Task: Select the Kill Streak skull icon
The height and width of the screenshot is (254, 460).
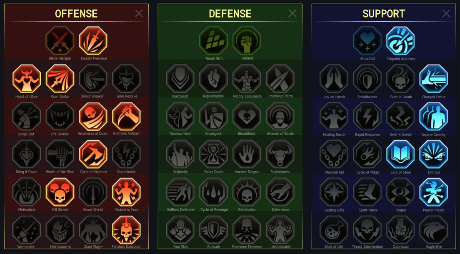Action: [x=60, y=192]
